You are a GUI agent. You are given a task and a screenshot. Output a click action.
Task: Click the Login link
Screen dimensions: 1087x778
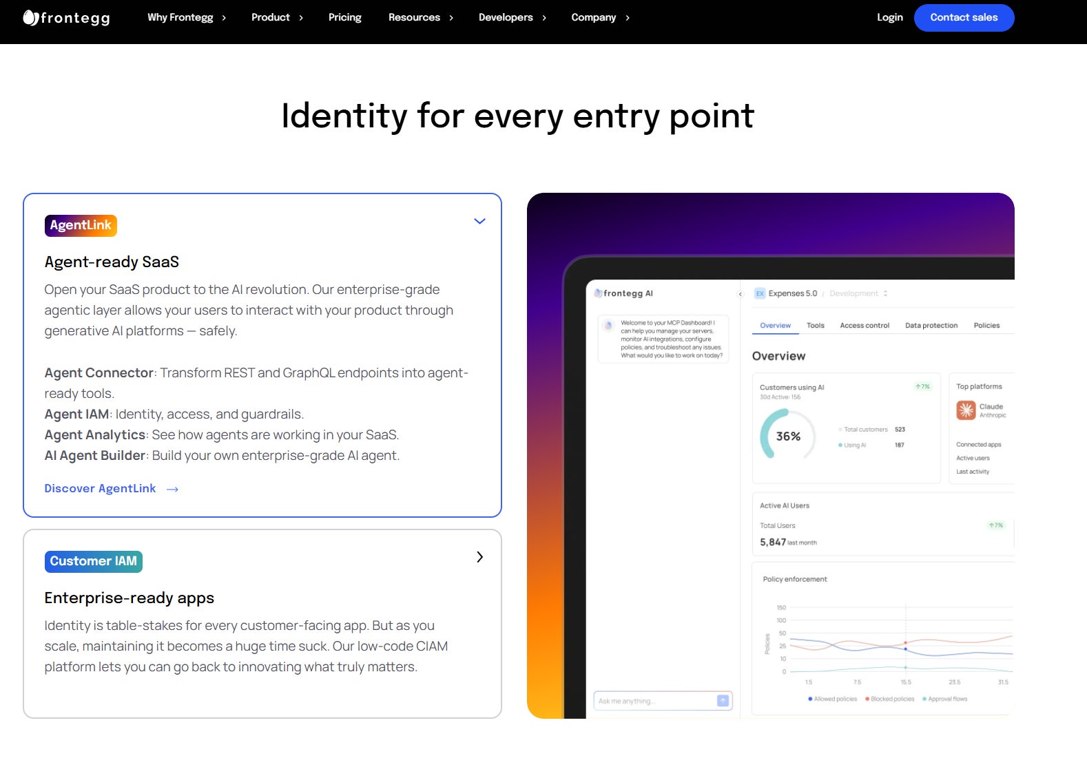tap(889, 17)
